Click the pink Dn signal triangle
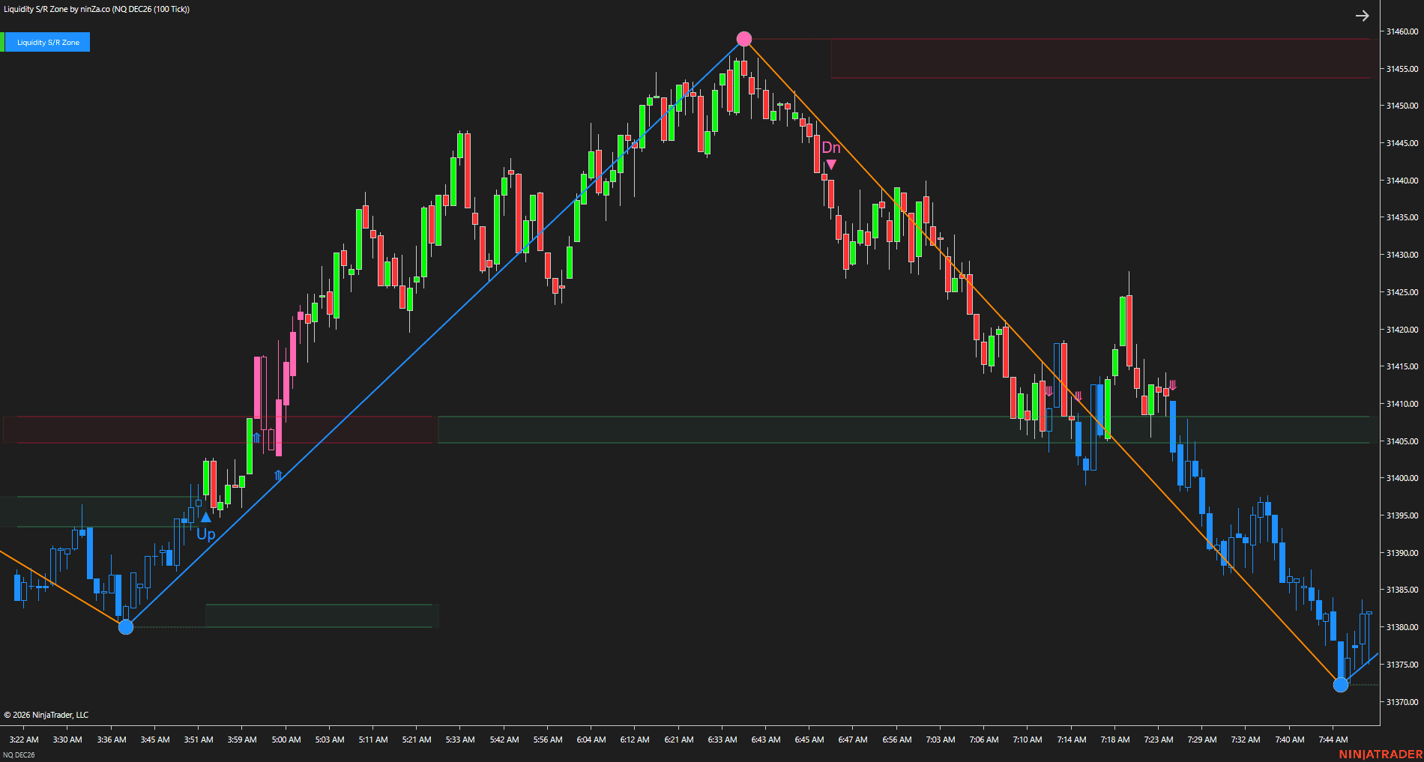This screenshot has width=1424, height=762. (831, 164)
